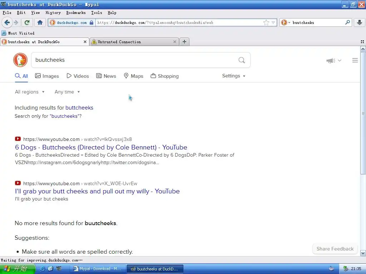Click the system tray clock 21:35
This screenshot has height=274, width=366.
click(356, 269)
